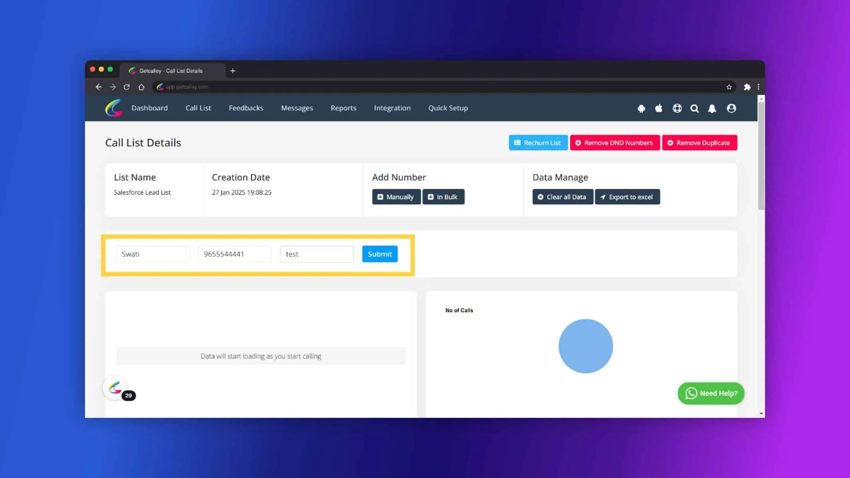
Task: Open the help lifebuoy icon
Action: click(x=677, y=108)
